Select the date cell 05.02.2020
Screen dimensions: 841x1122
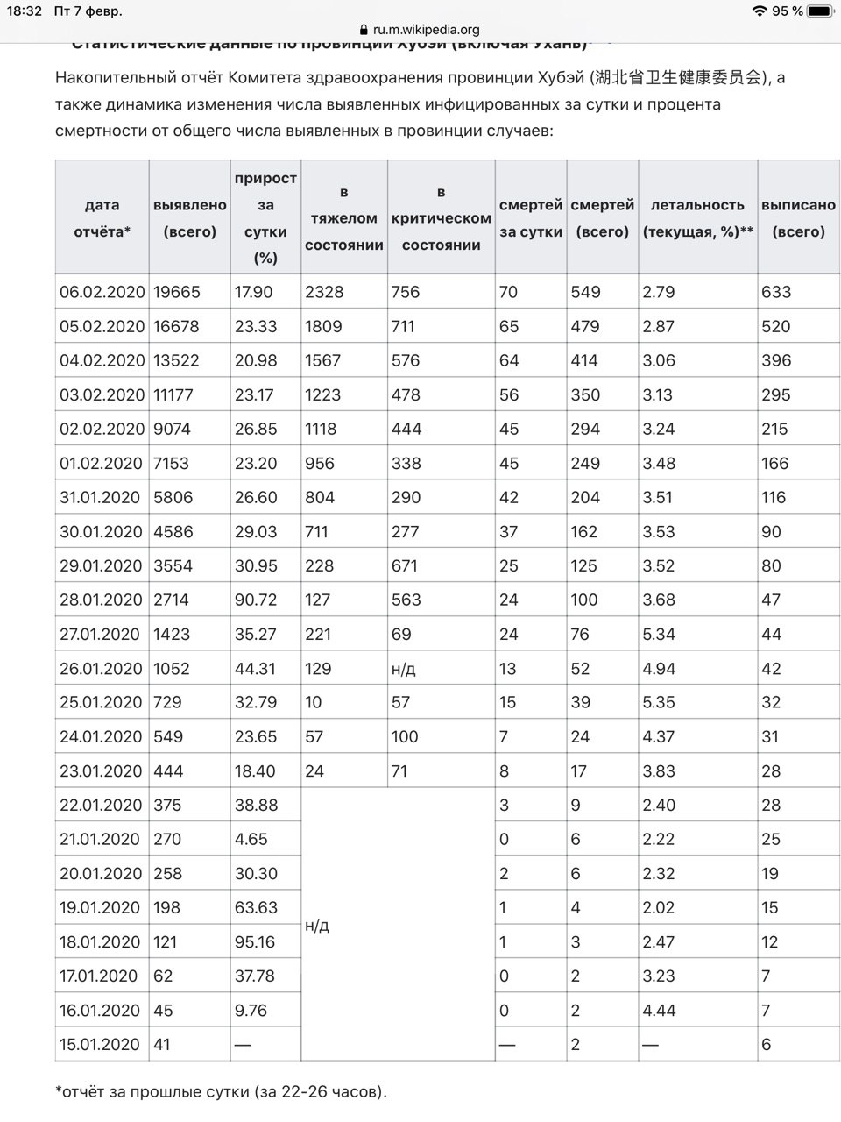[x=102, y=326]
